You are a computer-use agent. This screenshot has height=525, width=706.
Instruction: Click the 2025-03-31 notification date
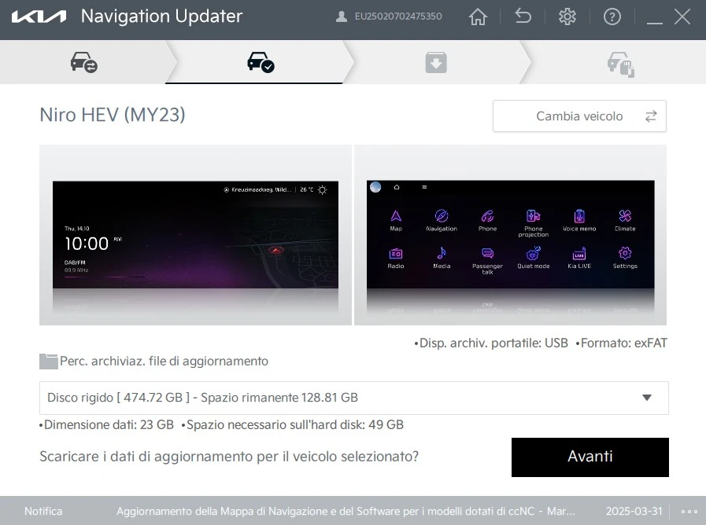[634, 511]
